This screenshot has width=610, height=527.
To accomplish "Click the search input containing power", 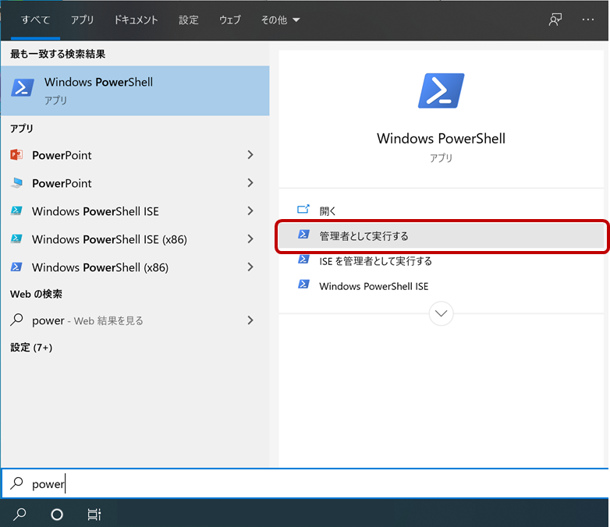I will [x=305, y=483].
